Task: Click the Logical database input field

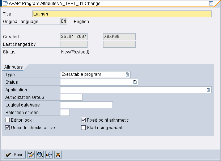Action: click(x=86, y=105)
